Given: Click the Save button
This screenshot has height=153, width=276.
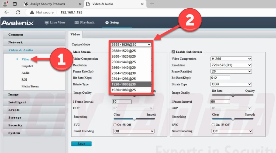Looking at the screenshot, I should (81, 144).
